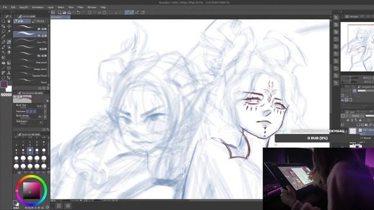Open the Select menu
The width and height of the screenshot is (374, 210).
[x=61, y=8]
